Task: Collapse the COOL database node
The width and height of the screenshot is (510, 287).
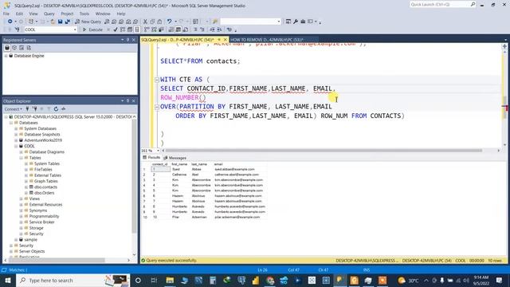Action: (16, 146)
